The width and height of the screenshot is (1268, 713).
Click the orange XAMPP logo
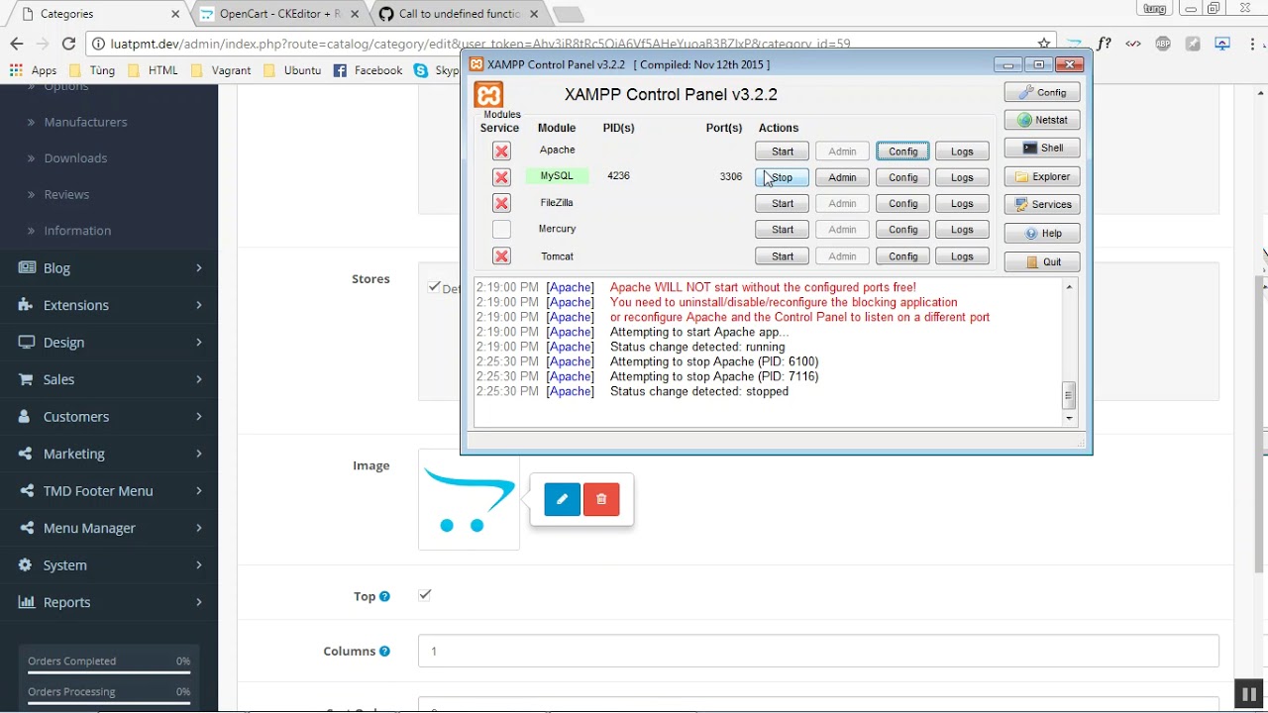[488, 95]
